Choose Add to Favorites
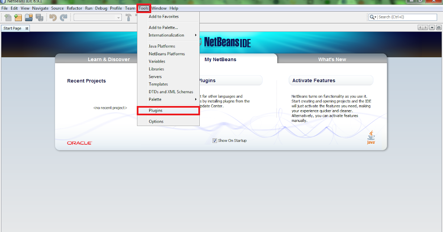Viewport: 443px width, 232px height. point(168,17)
